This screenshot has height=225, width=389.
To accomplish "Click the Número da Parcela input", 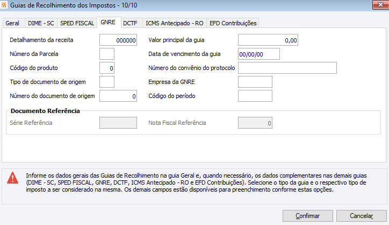I will pos(107,54).
